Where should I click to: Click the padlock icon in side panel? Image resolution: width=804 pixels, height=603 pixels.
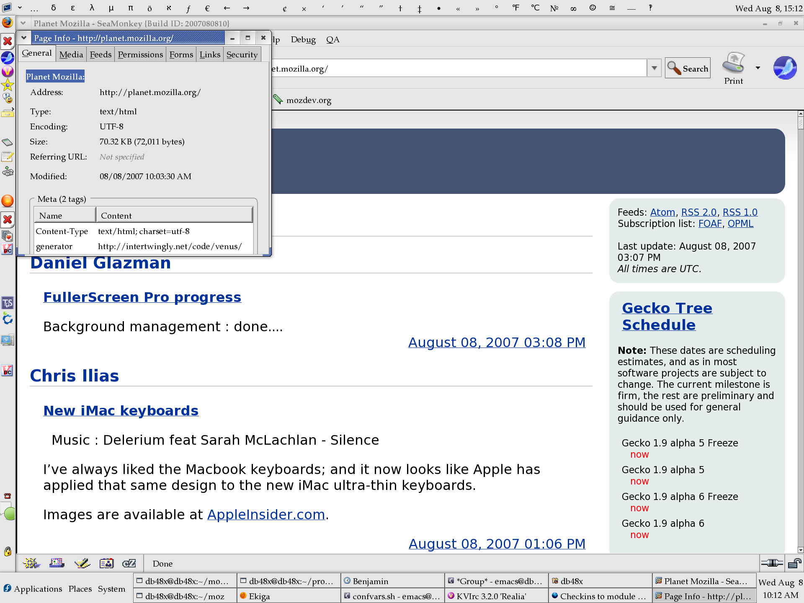pos(8,551)
